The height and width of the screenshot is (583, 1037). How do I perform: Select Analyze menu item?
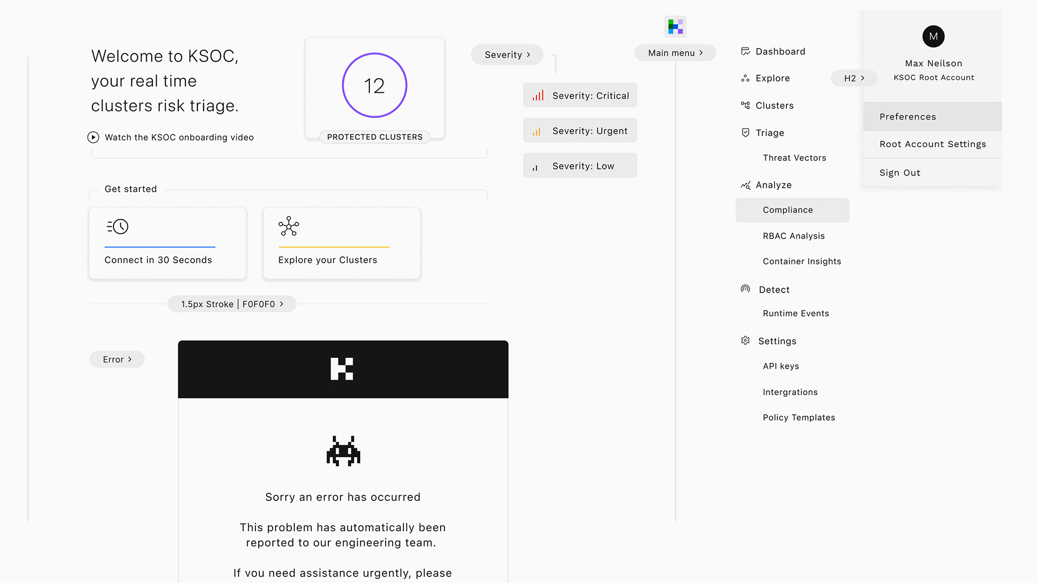coord(773,185)
